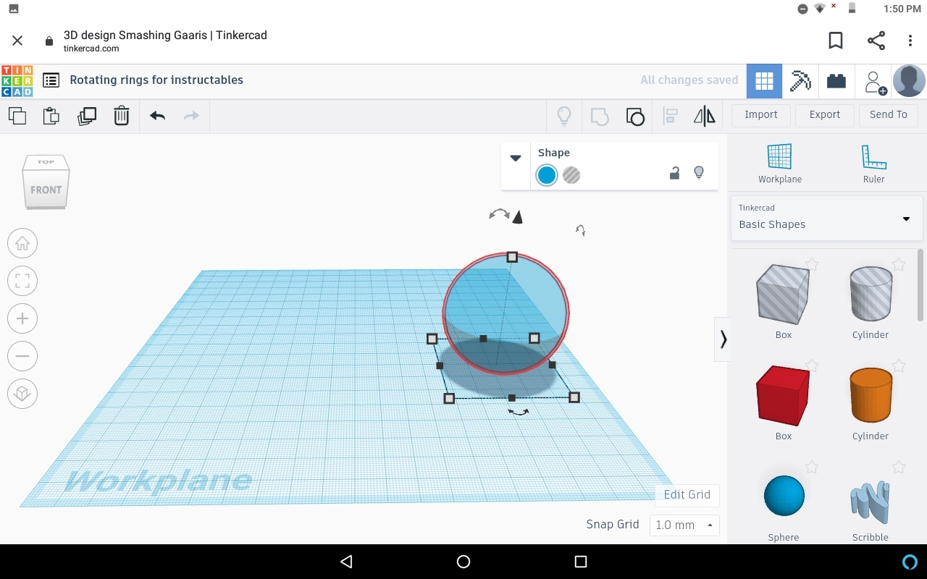Open the design list menu icon
The width and height of the screenshot is (927, 579).
(51, 80)
